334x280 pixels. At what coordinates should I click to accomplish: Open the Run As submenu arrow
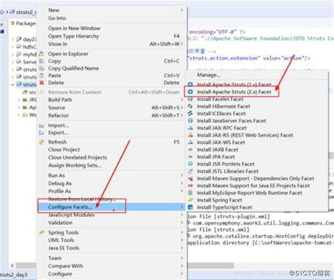pyautogui.click(x=182, y=175)
